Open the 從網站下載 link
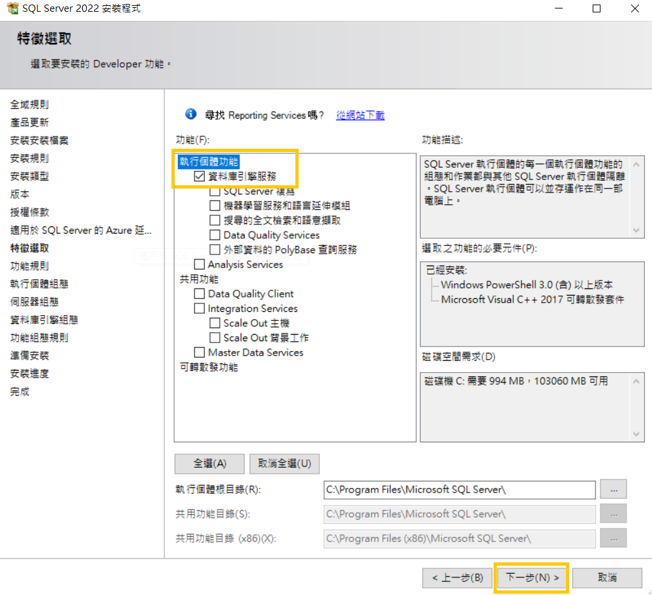This screenshot has height=595, width=652. 360,115
